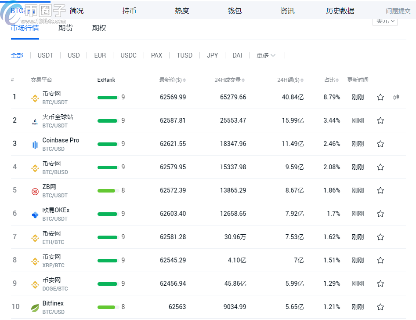Image resolution: width=416 pixels, height=320 pixels.
Task: Click ExRank bar for ZB网 row
Action: click(107, 190)
